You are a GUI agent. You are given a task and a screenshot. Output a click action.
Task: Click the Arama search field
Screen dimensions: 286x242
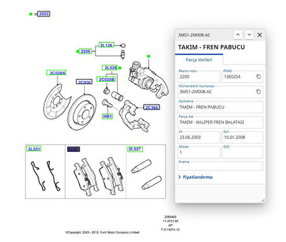pyautogui.click(x=220, y=166)
